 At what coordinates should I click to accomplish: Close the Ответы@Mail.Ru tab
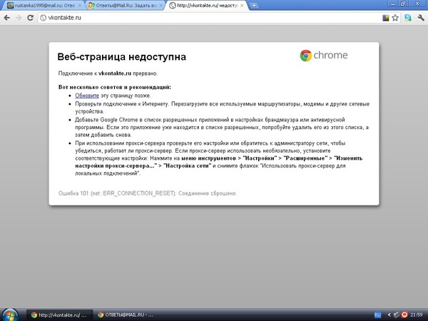(161, 6)
